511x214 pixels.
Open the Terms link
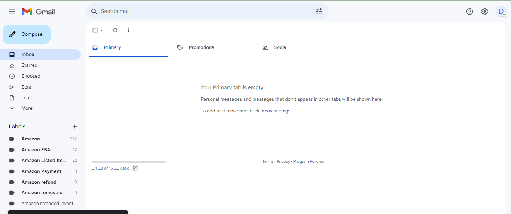click(268, 162)
